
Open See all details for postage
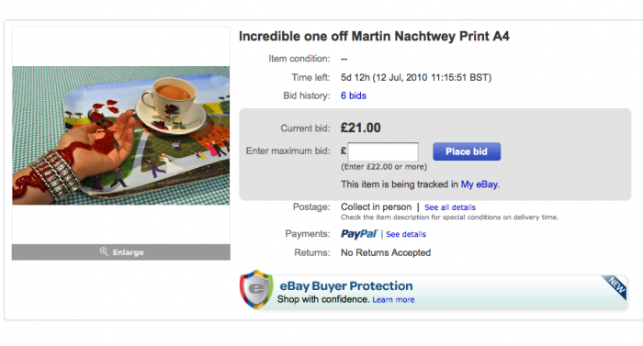click(x=450, y=207)
